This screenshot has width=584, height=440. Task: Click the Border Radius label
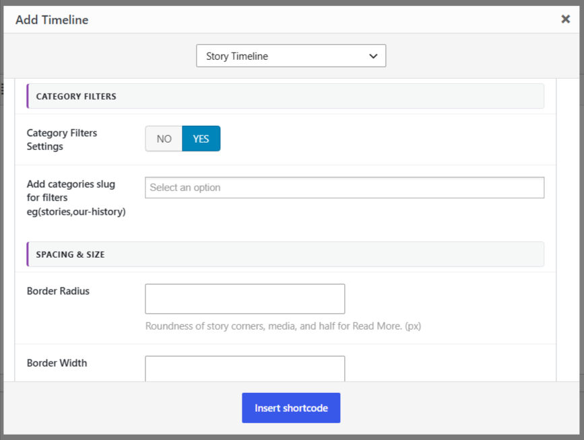click(58, 291)
